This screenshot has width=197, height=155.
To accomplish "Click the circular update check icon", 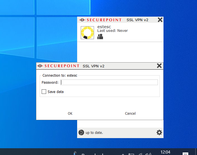I will point(81,132).
